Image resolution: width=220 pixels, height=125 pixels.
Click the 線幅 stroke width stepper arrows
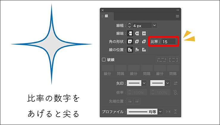coord(129,25)
